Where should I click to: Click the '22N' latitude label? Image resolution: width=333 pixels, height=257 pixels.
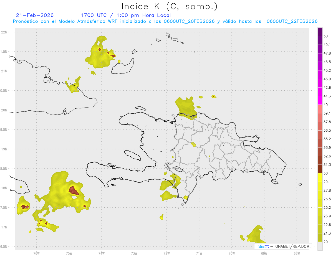pyautogui.click(x=5, y=32)
